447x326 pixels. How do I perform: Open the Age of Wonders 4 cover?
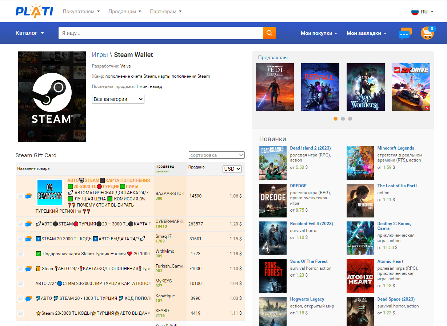pos(366,87)
